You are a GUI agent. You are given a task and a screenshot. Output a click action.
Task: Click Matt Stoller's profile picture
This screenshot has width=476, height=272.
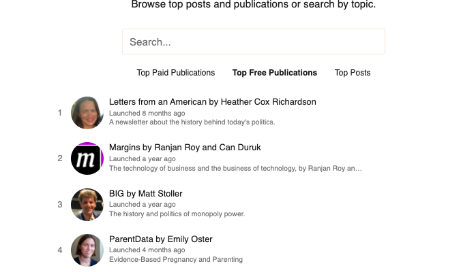click(87, 205)
